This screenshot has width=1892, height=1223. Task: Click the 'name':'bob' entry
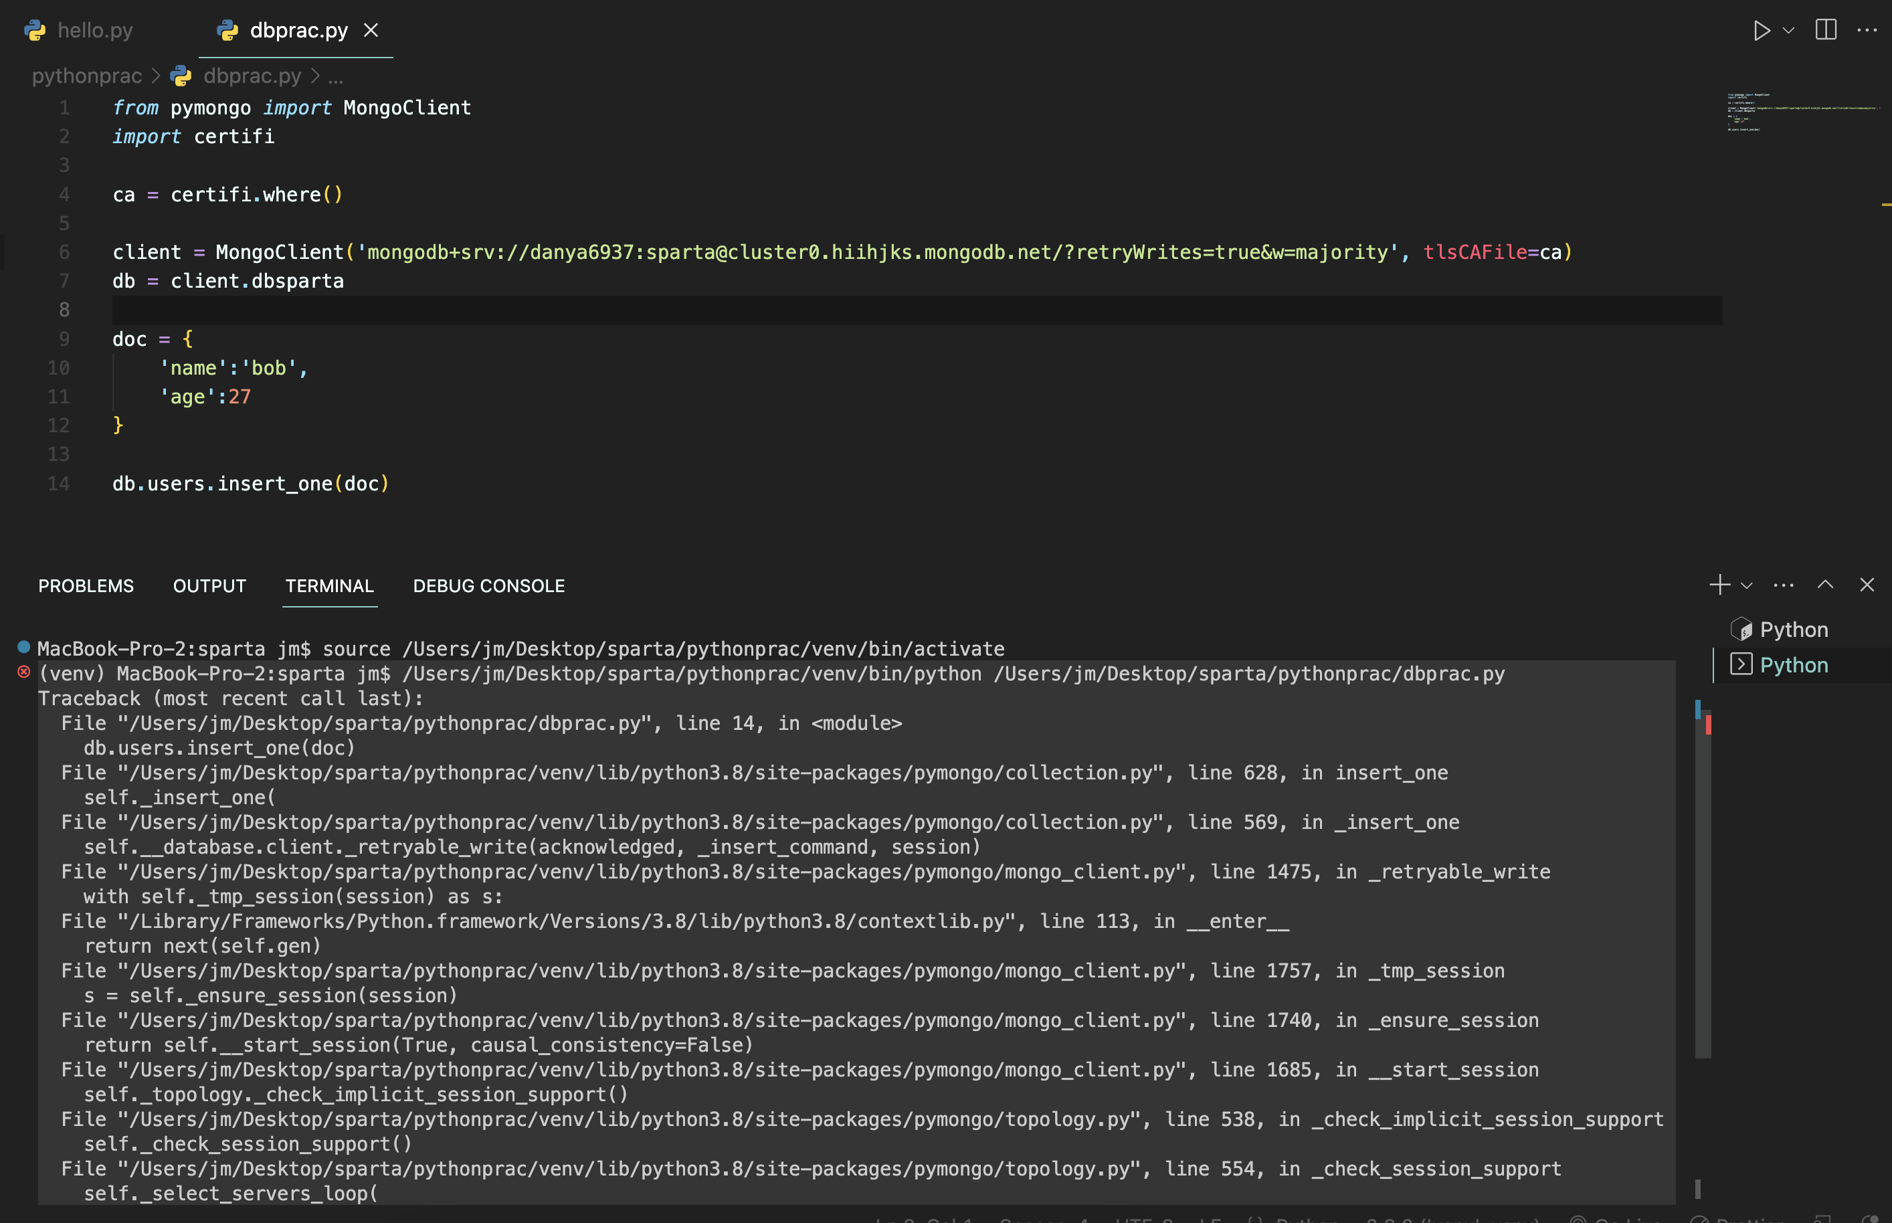tap(233, 369)
